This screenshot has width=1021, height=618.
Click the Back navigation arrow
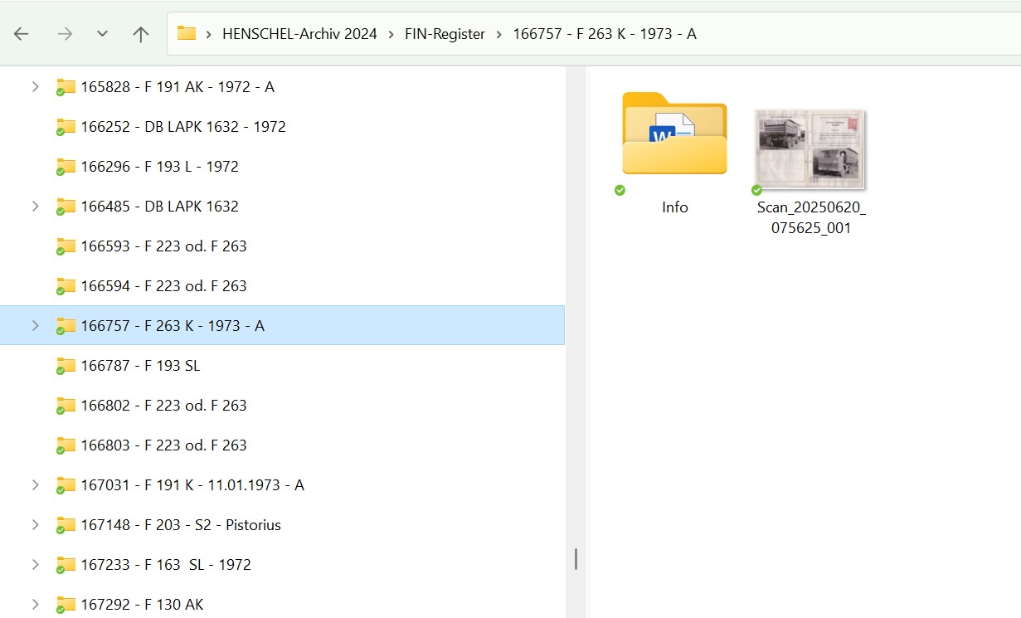pyautogui.click(x=22, y=34)
